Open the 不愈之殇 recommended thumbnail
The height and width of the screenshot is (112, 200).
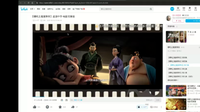(176, 37)
